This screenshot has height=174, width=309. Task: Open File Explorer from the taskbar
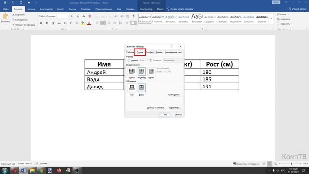32,170
